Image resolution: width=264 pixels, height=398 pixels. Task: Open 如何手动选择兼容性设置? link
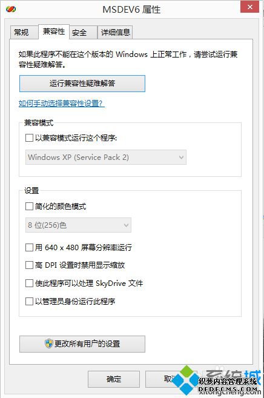point(62,104)
